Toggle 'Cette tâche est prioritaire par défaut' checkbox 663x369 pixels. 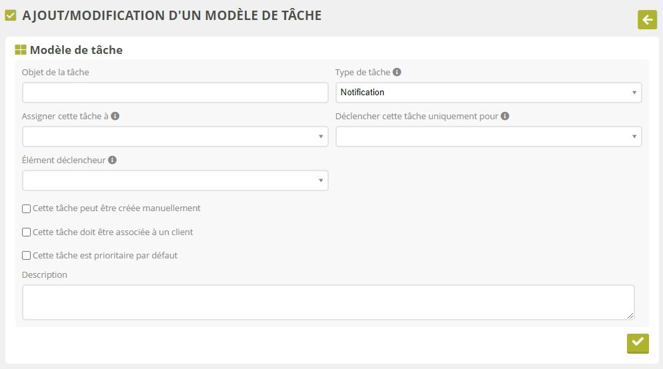coord(27,255)
